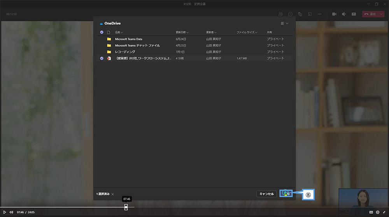Click the share content tray icon
The width and height of the screenshot is (389, 217).
(354, 14)
